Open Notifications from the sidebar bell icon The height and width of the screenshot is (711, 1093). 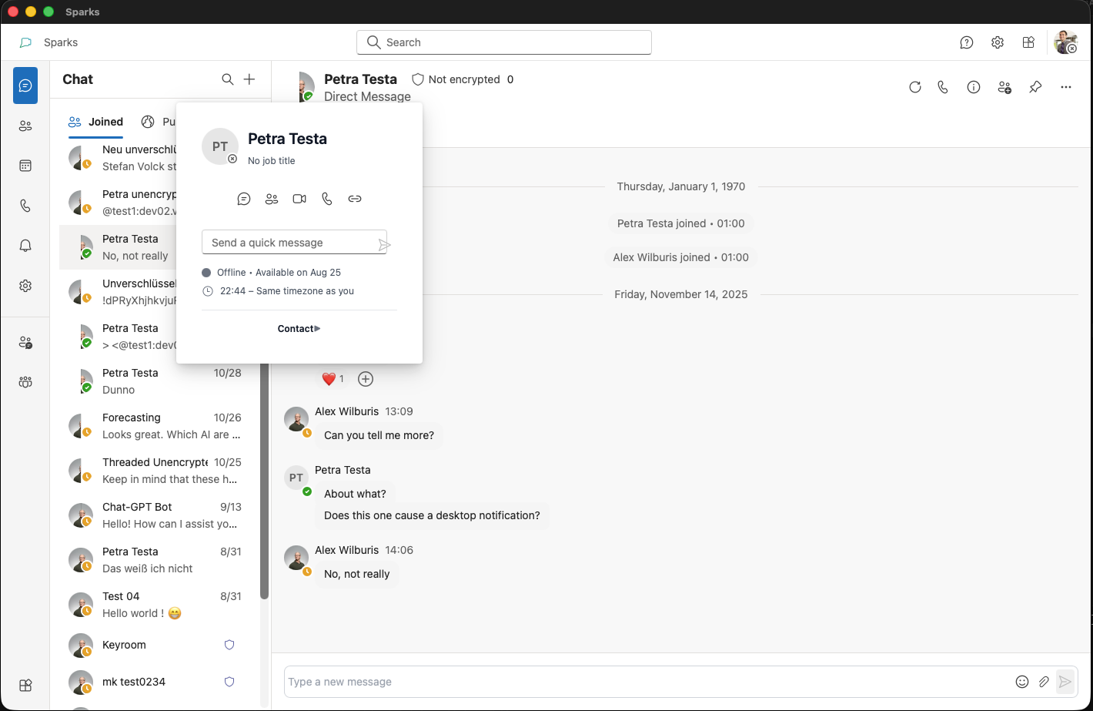click(x=25, y=245)
